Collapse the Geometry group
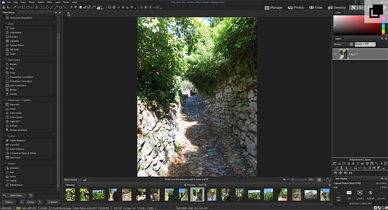388x210 pixels. [6, 60]
